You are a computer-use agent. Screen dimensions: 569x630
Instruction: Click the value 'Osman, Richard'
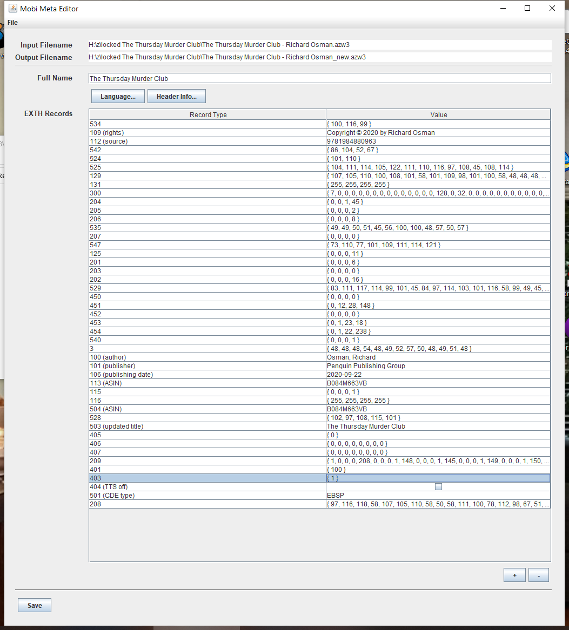[351, 357]
